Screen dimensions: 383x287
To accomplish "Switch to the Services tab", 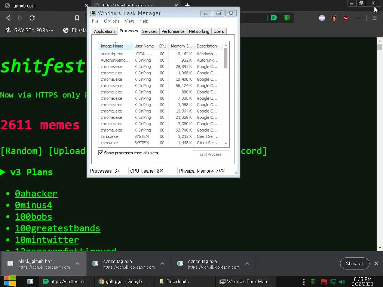I will click(x=150, y=31).
